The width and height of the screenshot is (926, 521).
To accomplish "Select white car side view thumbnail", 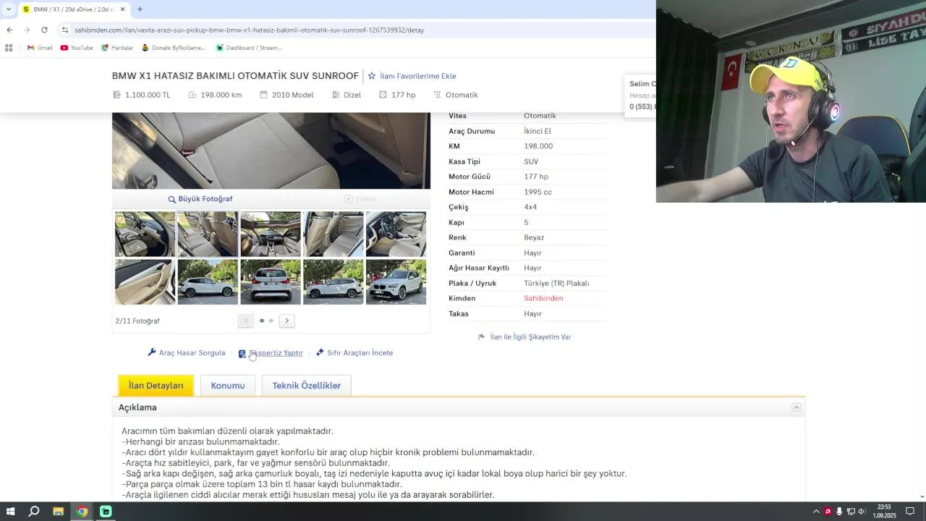I will coord(208,282).
